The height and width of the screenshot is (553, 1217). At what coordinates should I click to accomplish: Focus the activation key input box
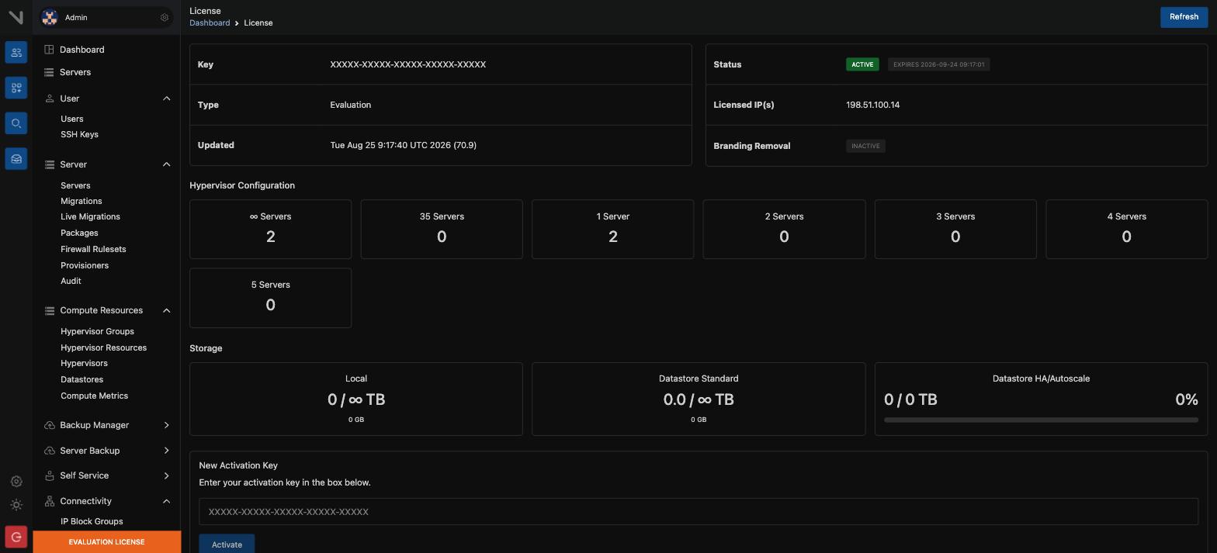(699, 512)
